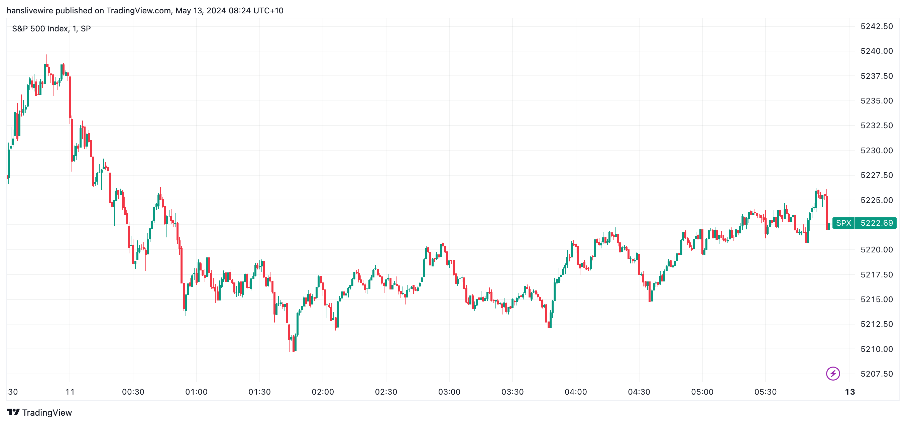Click the 00:30 time axis label

click(133, 392)
